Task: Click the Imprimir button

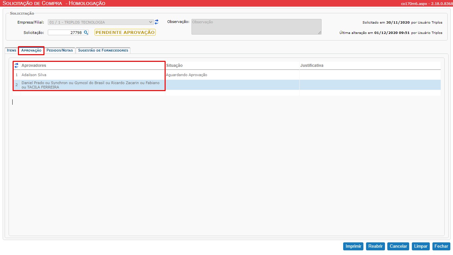Action: click(353, 246)
